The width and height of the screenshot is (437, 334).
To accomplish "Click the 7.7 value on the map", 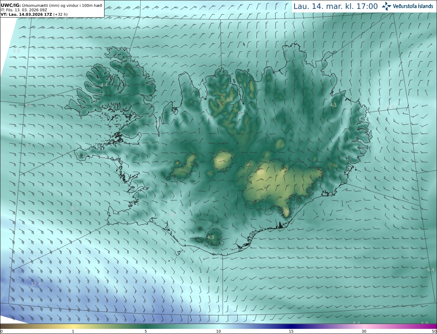I will 30,145.
